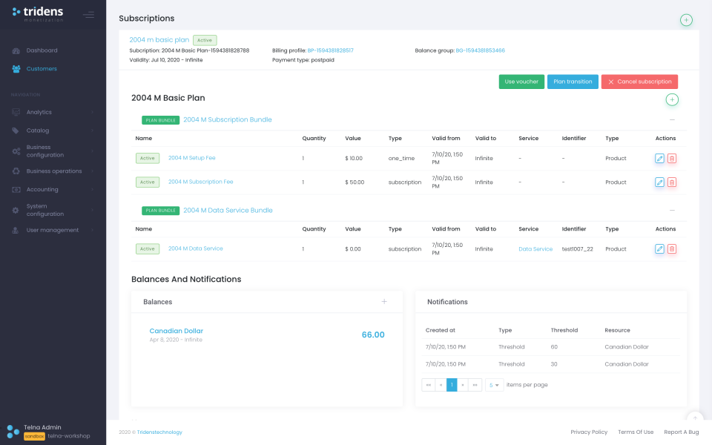The height and width of the screenshot is (445, 712).
Task: Click the Plan transition button
Action: (573, 82)
